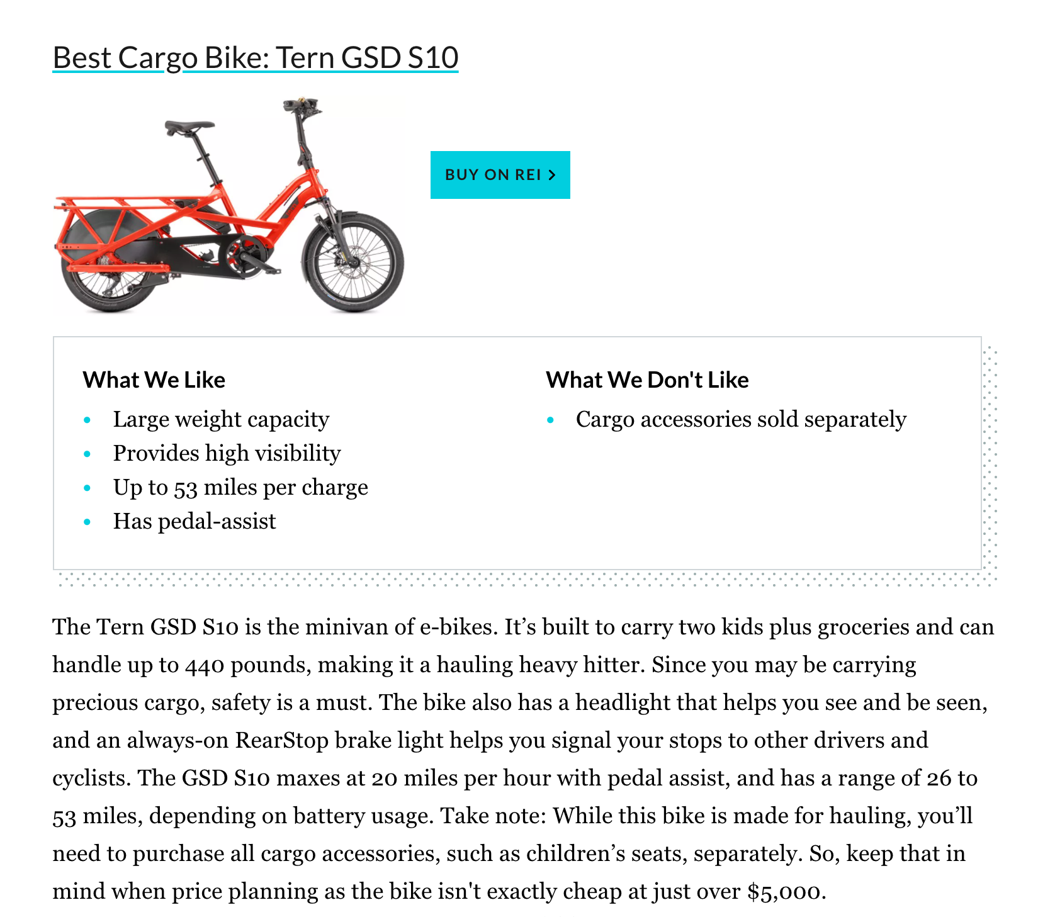
Task: Click the BUY ON REI button
Action: pyautogui.click(x=500, y=176)
